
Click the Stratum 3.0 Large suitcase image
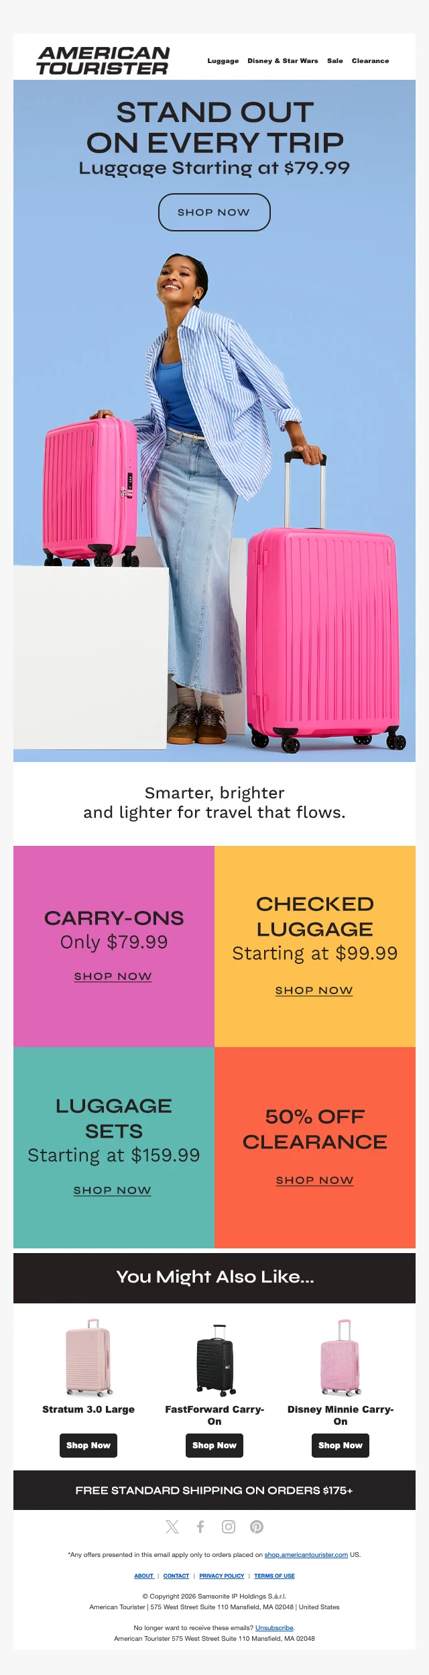(88, 1358)
